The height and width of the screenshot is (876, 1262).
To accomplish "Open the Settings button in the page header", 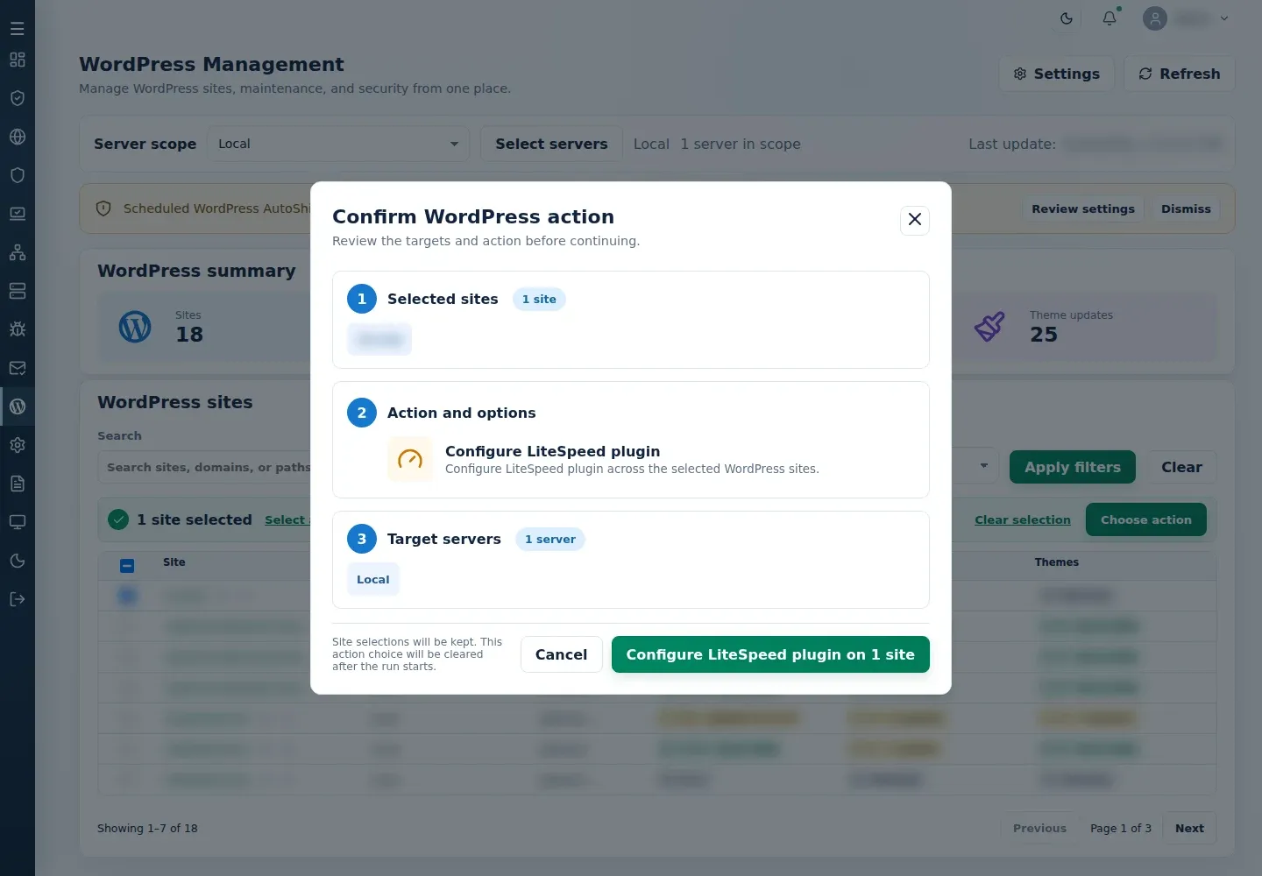I will (x=1057, y=74).
